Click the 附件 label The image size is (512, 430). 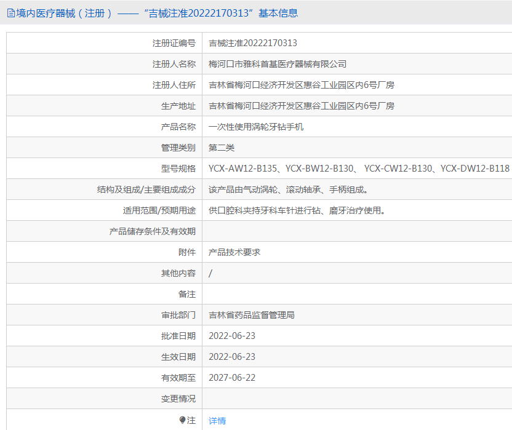[187, 252]
